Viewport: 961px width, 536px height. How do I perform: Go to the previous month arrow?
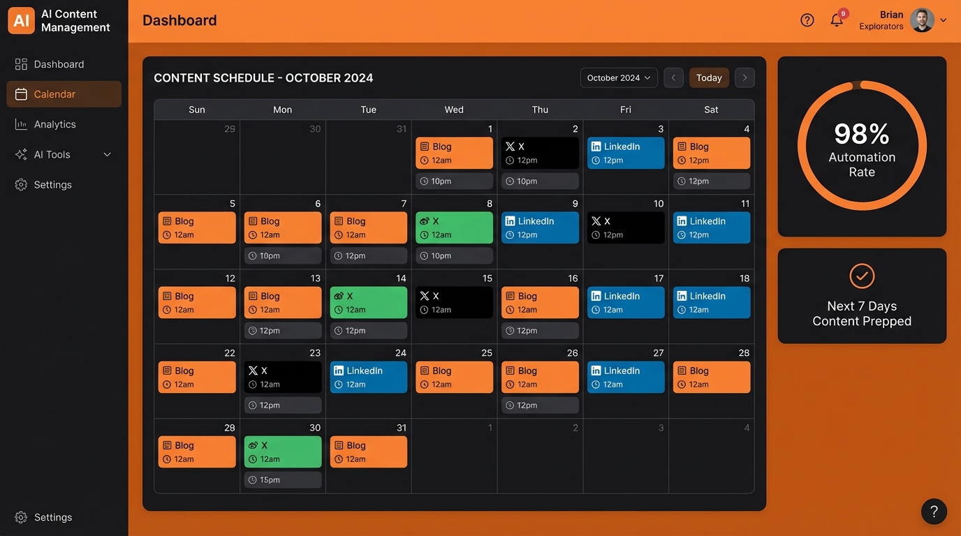pos(673,77)
